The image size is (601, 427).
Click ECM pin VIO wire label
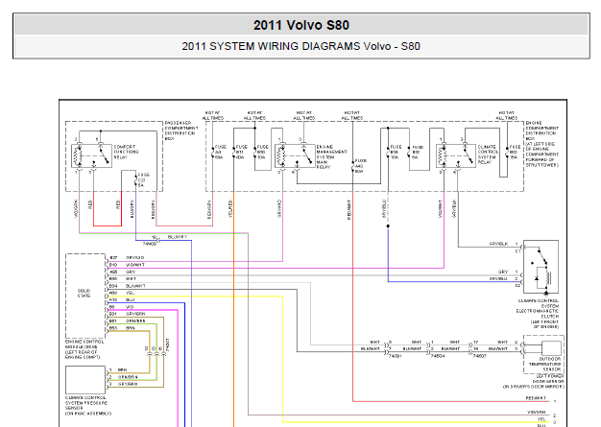(130, 307)
